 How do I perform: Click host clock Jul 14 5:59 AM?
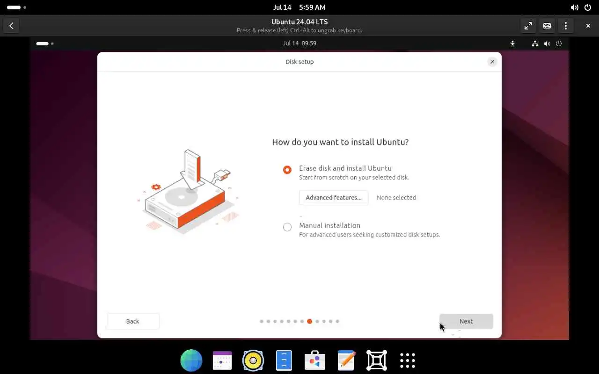pyautogui.click(x=299, y=7)
